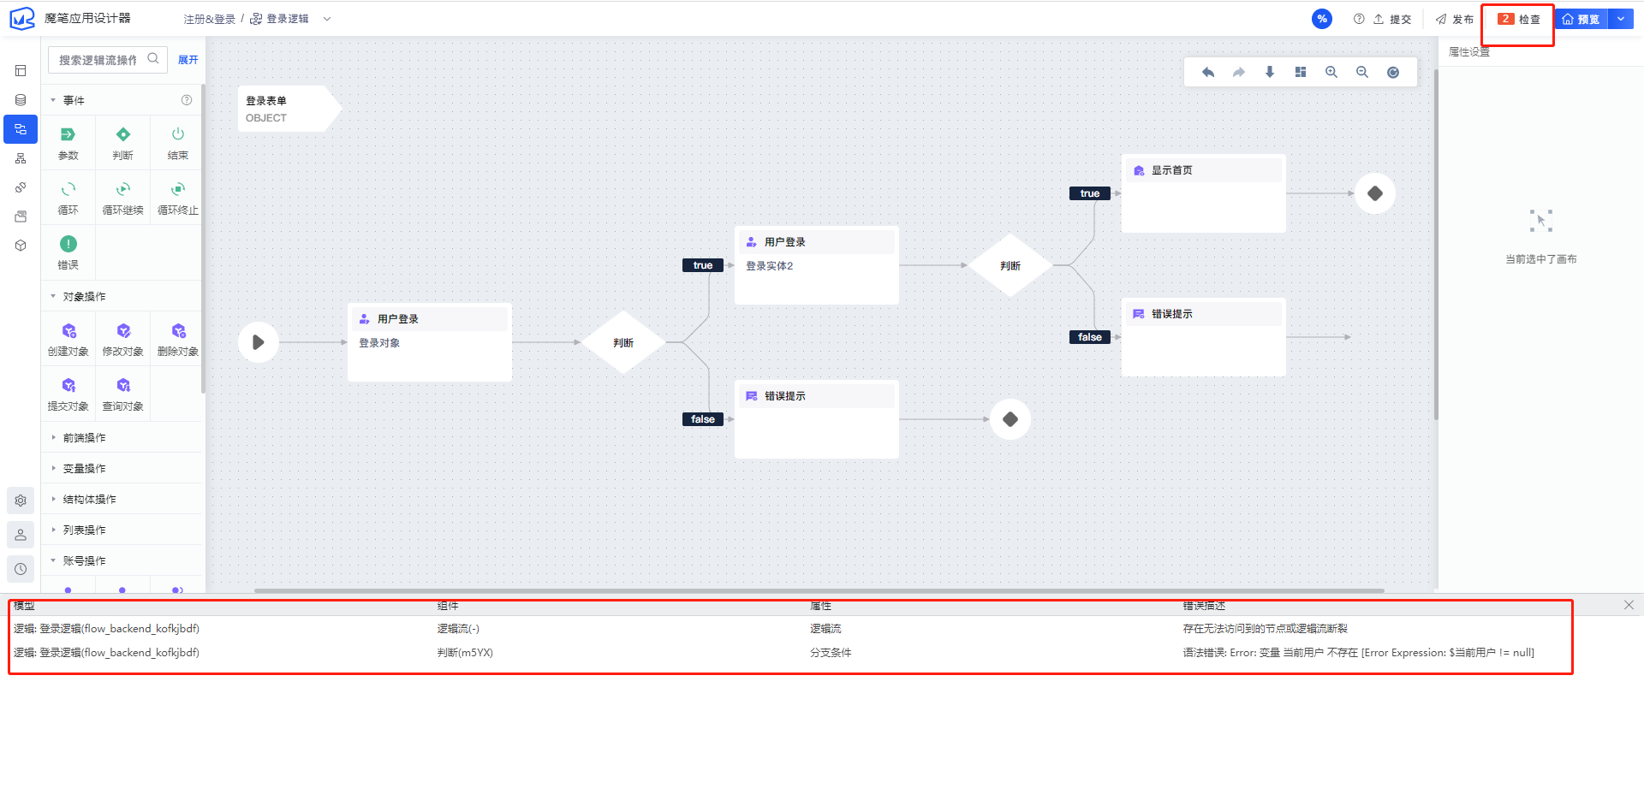Click the blue percent badge icon
Viewport: 1644px width, 800px height.
pos(1322,19)
